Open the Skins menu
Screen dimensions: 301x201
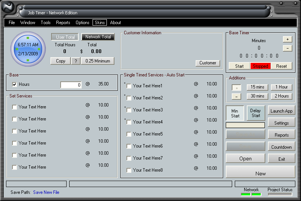coord(100,23)
